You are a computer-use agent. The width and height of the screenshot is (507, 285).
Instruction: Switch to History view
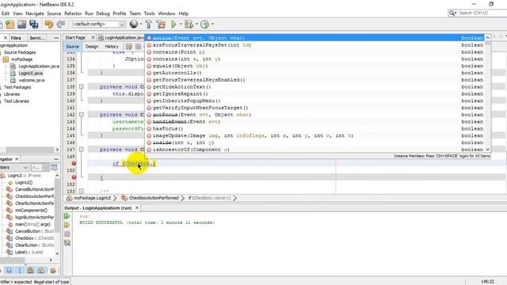(112, 47)
